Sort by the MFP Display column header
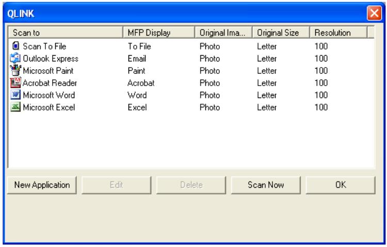The height and width of the screenshot is (247, 387). 159,32
